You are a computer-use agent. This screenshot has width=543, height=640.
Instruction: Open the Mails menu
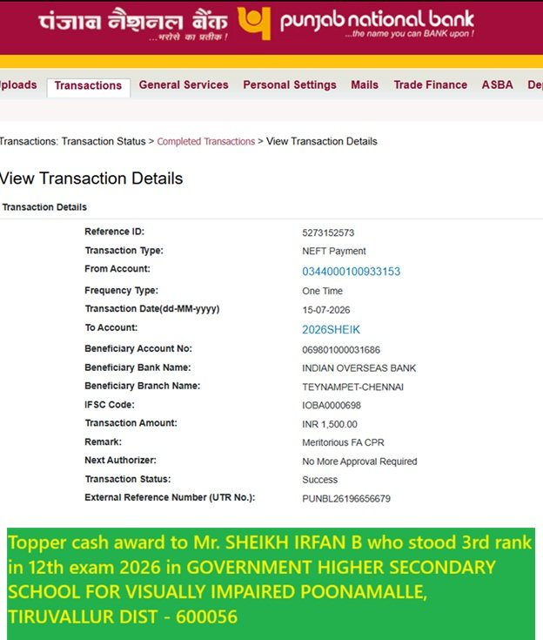pos(365,85)
